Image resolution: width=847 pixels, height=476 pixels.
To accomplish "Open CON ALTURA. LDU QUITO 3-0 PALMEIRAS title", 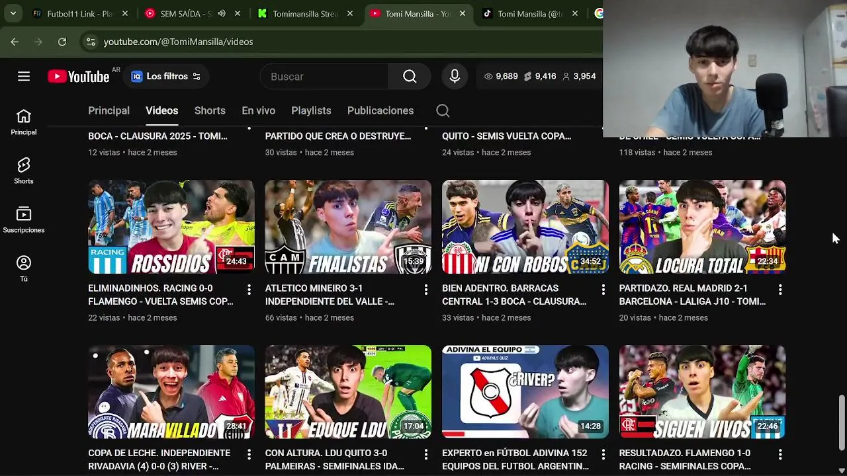I will pyautogui.click(x=335, y=459).
